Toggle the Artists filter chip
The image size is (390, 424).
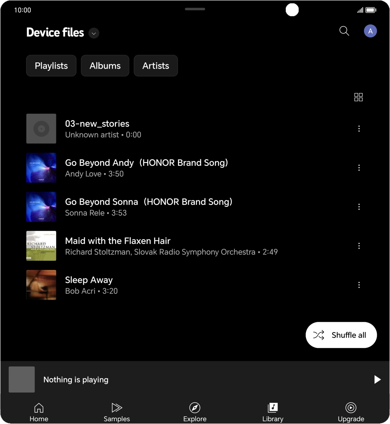[155, 66]
